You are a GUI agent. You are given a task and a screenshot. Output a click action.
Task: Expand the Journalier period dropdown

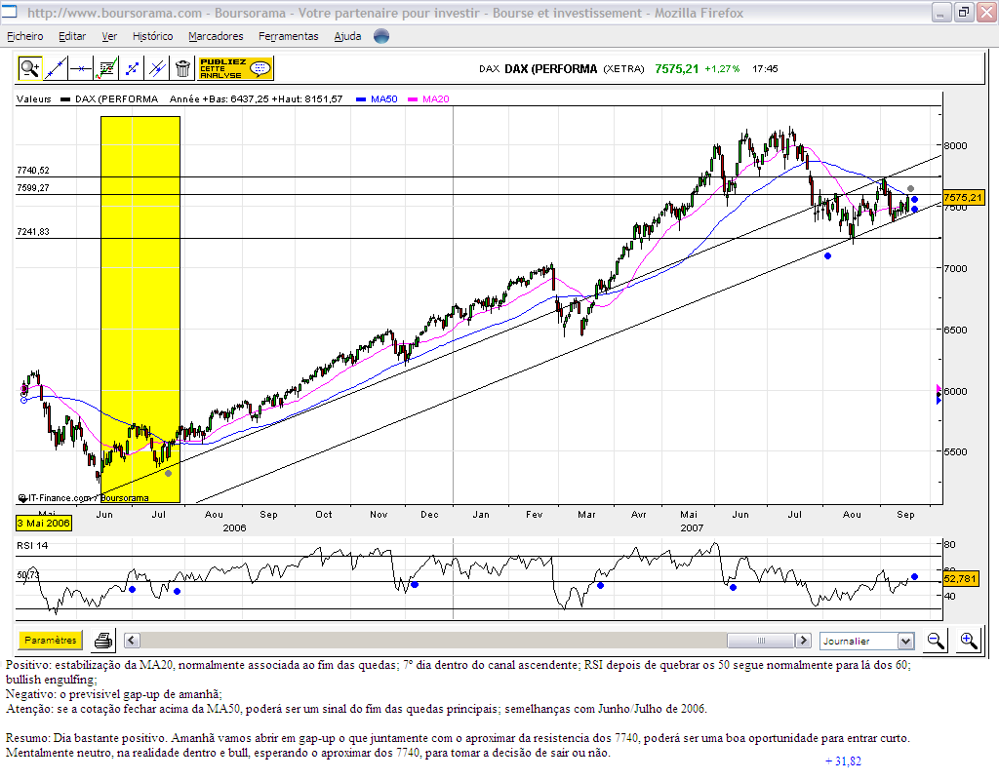906,641
